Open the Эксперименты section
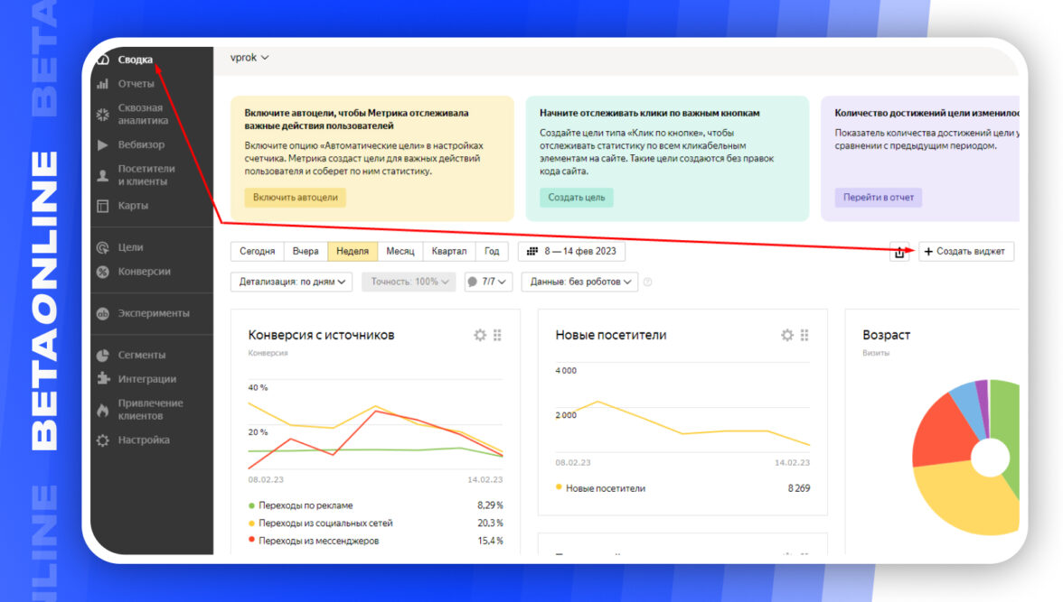Screen dimensions: 1063x602 pyautogui.click(x=154, y=313)
